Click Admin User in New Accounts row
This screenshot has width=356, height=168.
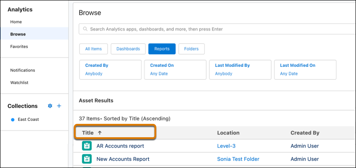[x=305, y=159]
